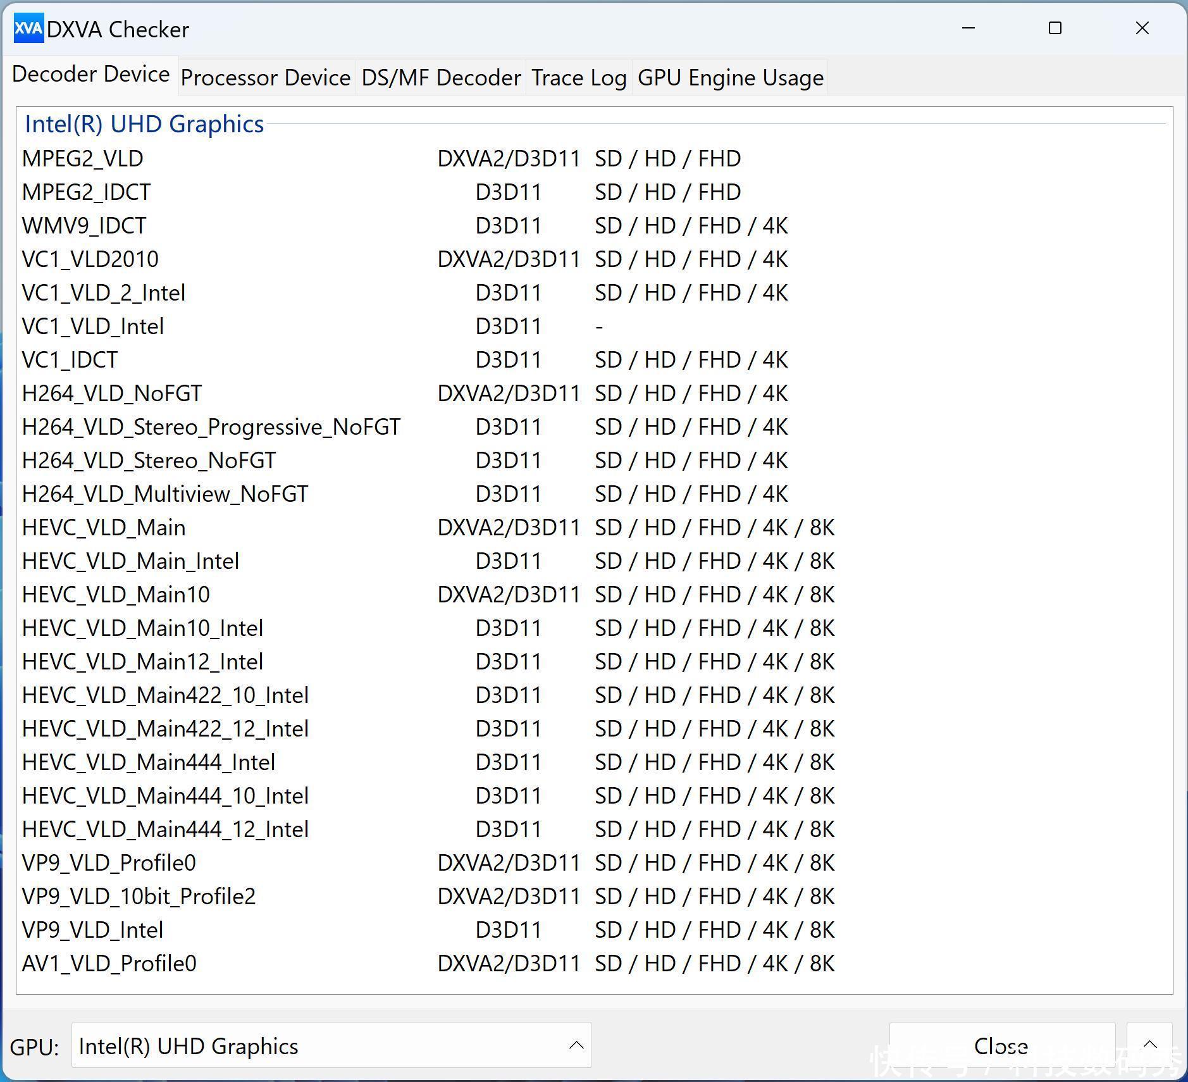Open the GPU selection dropdown
Image resolution: width=1188 pixels, height=1082 pixels.
click(x=331, y=1046)
